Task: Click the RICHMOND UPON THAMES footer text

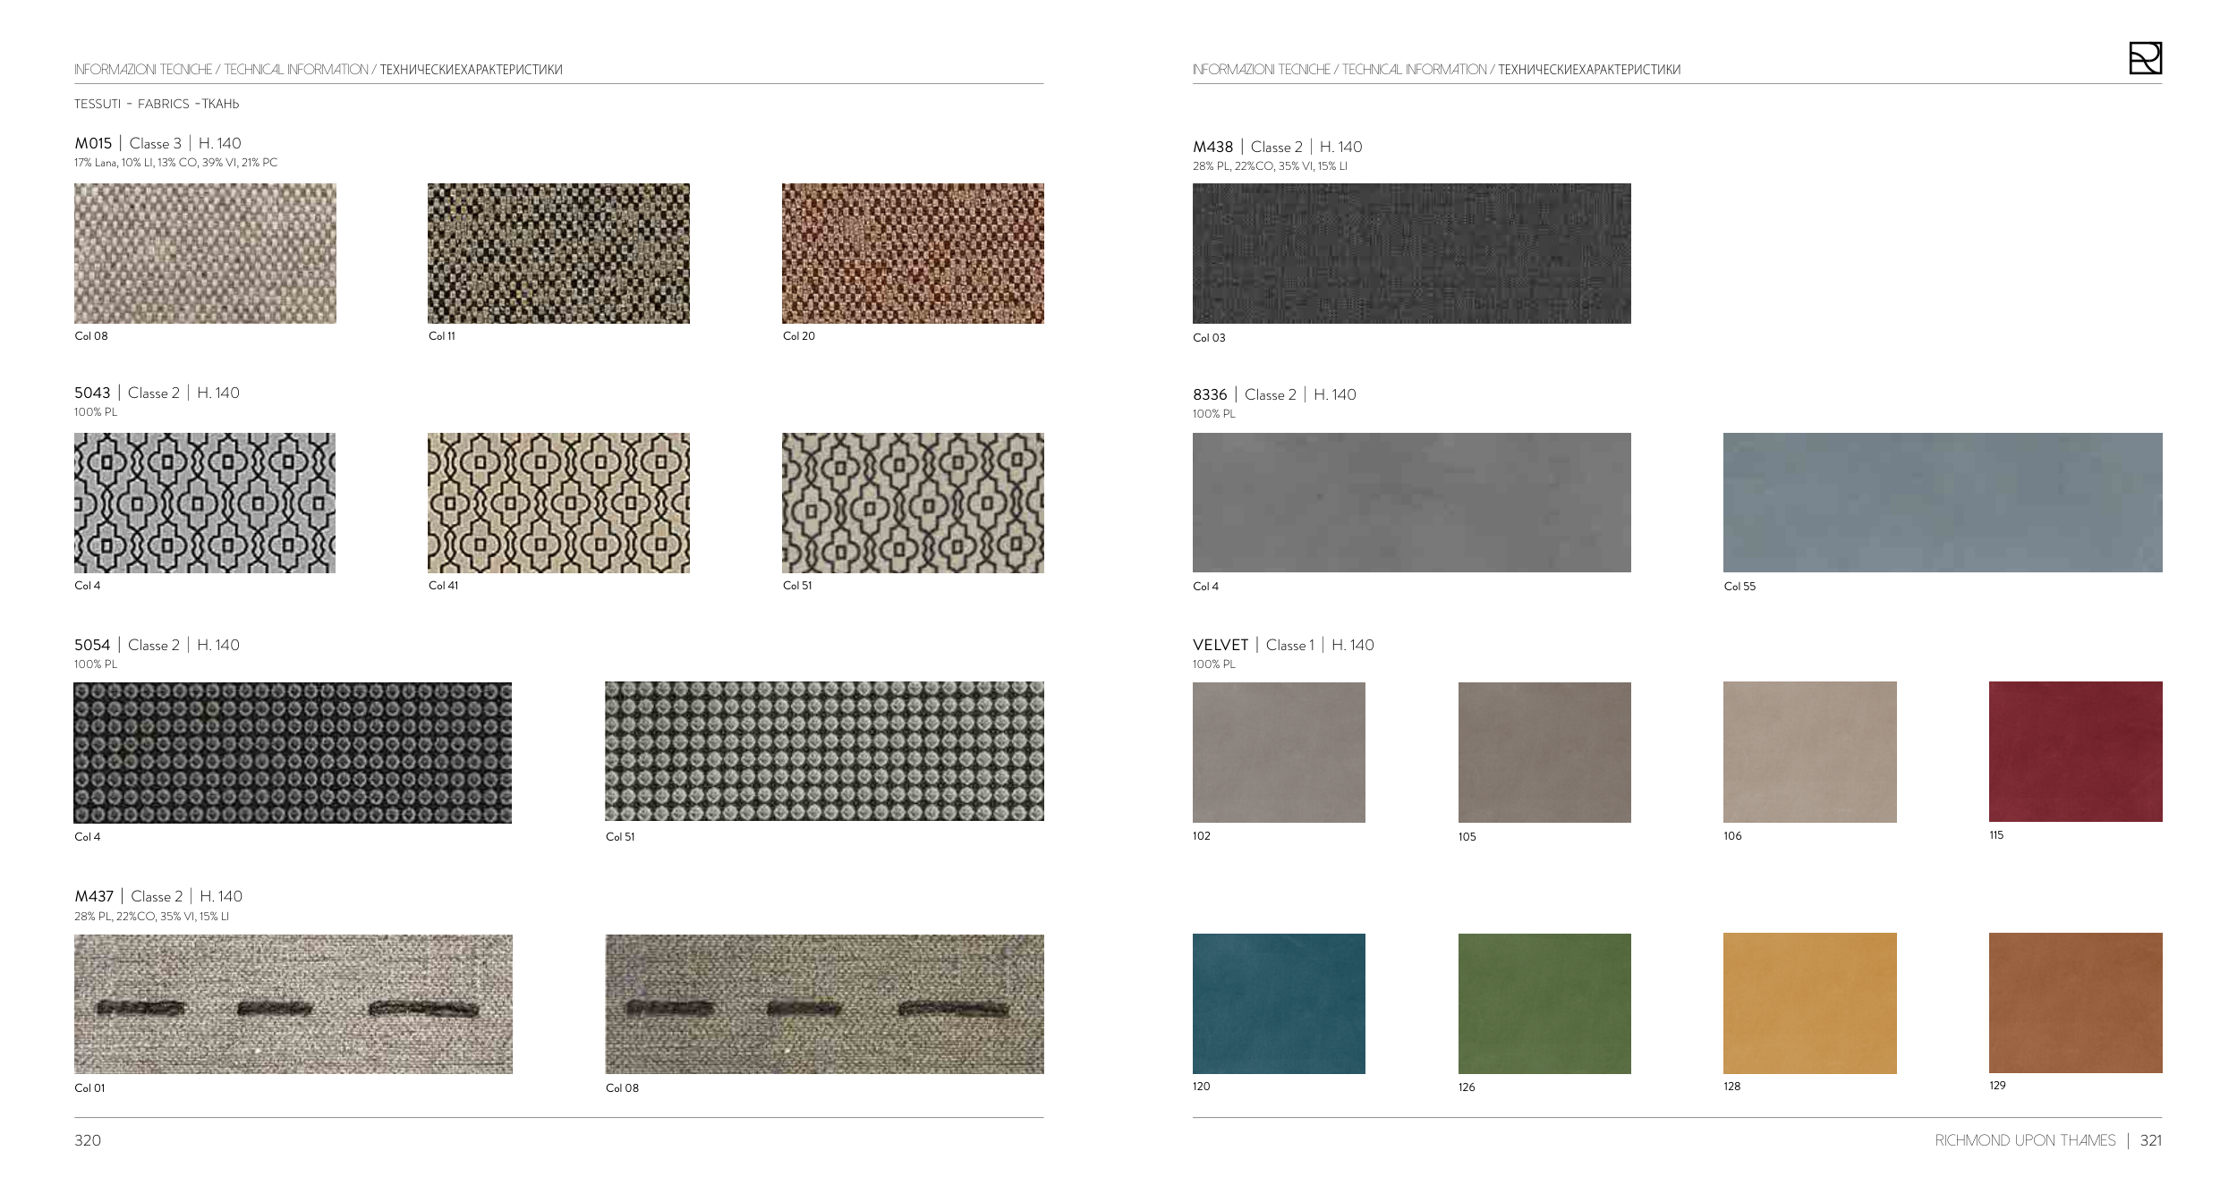Action: [2025, 1140]
